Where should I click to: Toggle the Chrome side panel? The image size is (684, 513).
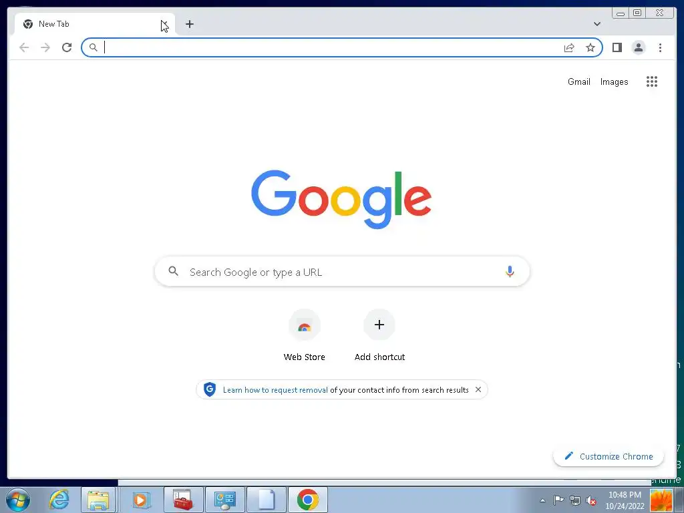pyautogui.click(x=617, y=47)
